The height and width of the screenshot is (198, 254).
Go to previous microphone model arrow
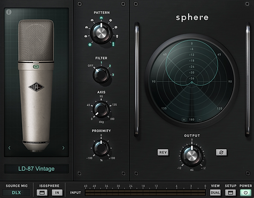[10, 148]
